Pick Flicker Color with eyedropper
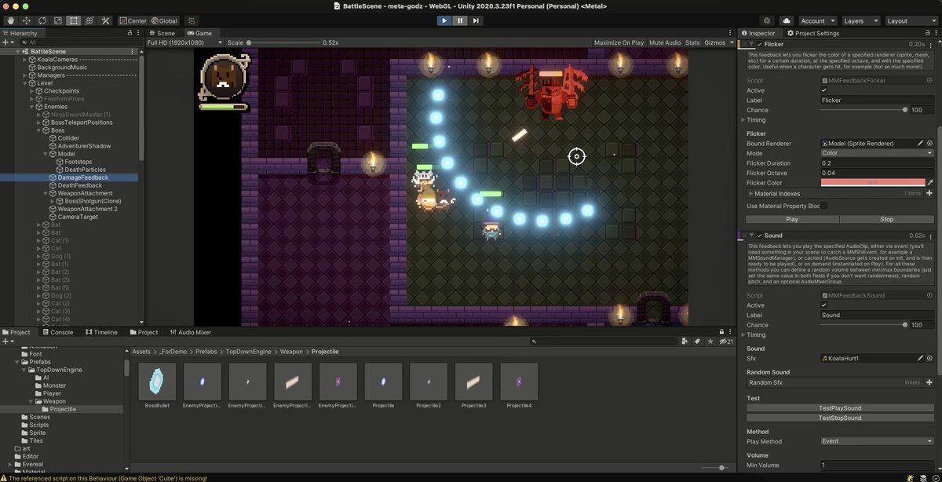Screen dimensions: 942x482 coord(930,183)
